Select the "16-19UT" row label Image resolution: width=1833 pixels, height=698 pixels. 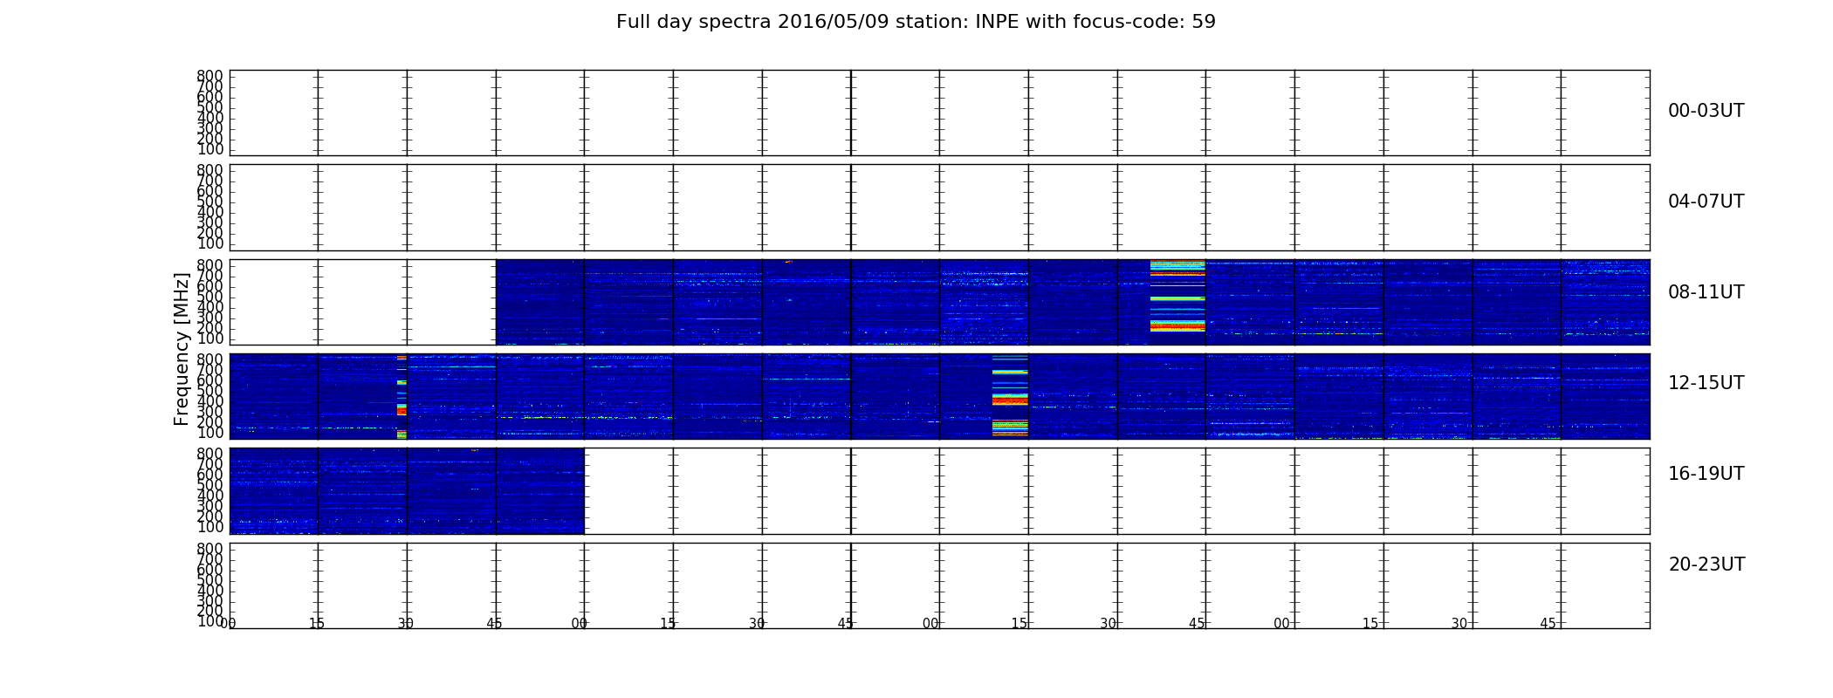point(1706,474)
